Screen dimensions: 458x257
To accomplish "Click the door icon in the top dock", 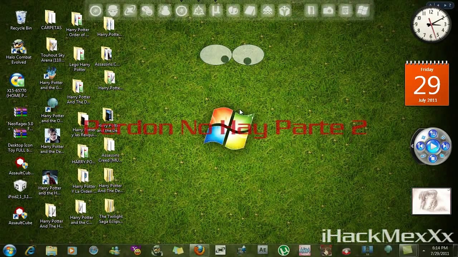I will pos(311,11).
